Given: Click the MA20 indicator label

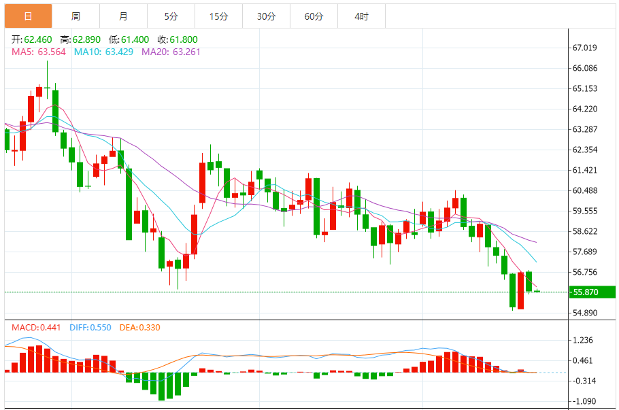Looking at the screenshot, I should (x=171, y=52).
